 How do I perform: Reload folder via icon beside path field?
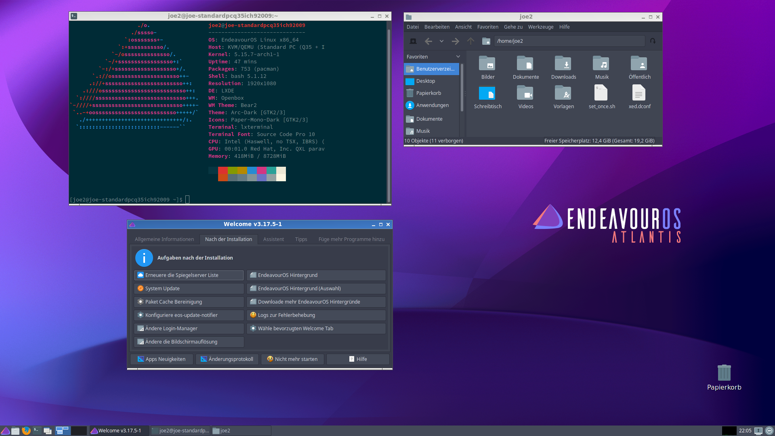pos(653,41)
